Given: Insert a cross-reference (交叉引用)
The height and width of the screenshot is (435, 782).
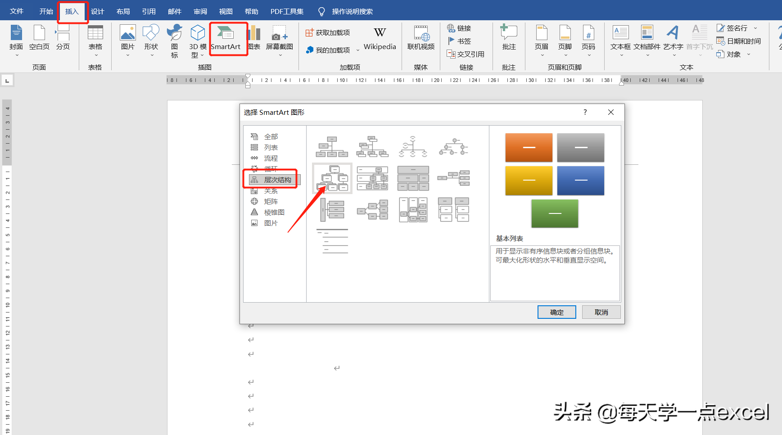Looking at the screenshot, I should coord(466,54).
